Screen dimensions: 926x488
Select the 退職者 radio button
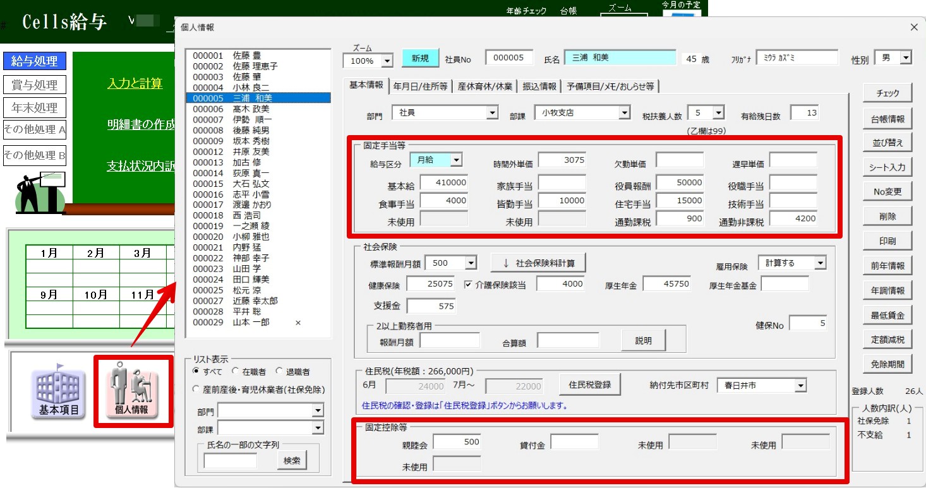point(279,372)
